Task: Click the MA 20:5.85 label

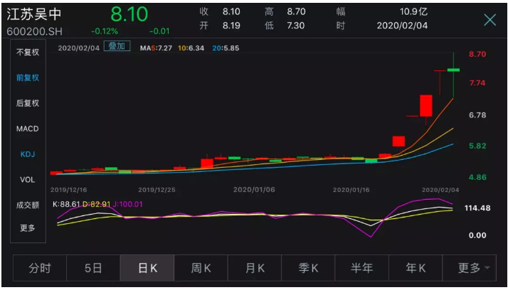Action: pyautogui.click(x=226, y=48)
